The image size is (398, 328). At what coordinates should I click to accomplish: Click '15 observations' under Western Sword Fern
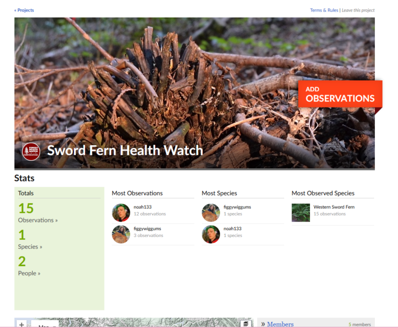(x=330, y=214)
